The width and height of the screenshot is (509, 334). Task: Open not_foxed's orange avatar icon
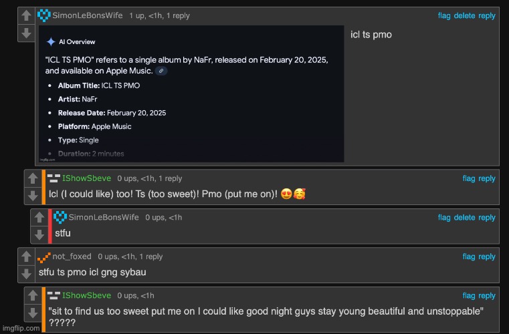click(44, 257)
